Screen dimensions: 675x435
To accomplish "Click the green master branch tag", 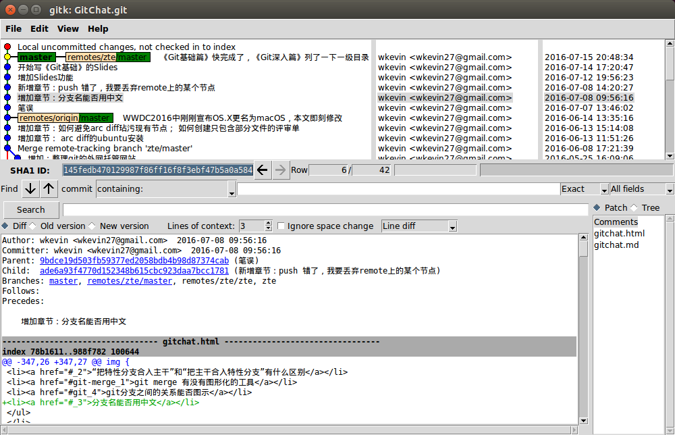I will coord(36,57).
